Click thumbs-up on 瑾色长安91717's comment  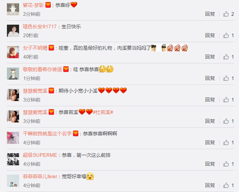[x=226, y=35]
